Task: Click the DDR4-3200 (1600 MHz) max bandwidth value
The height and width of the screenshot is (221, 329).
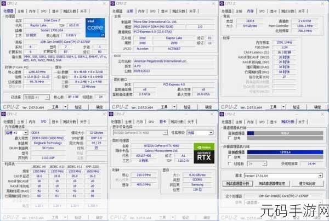Action: [48, 138]
